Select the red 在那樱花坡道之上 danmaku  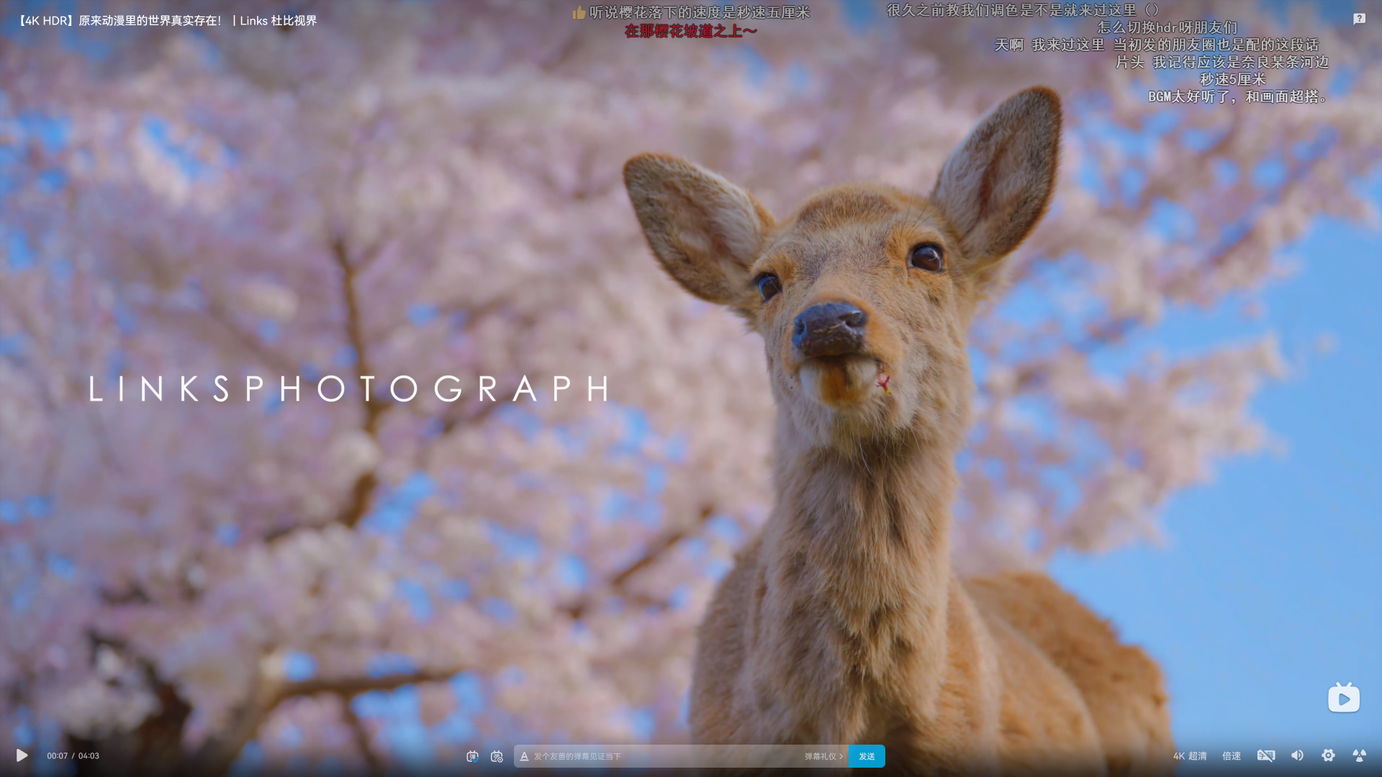click(691, 31)
